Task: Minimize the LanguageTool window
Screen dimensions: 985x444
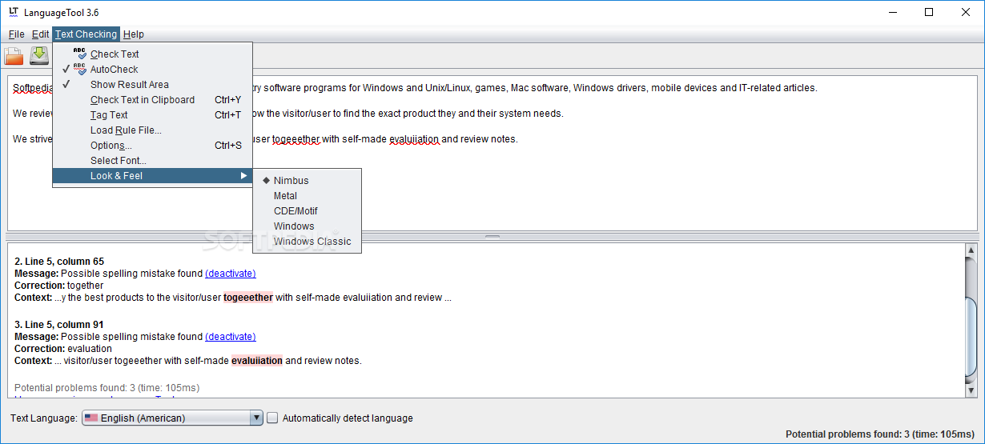Action: pyautogui.click(x=892, y=12)
